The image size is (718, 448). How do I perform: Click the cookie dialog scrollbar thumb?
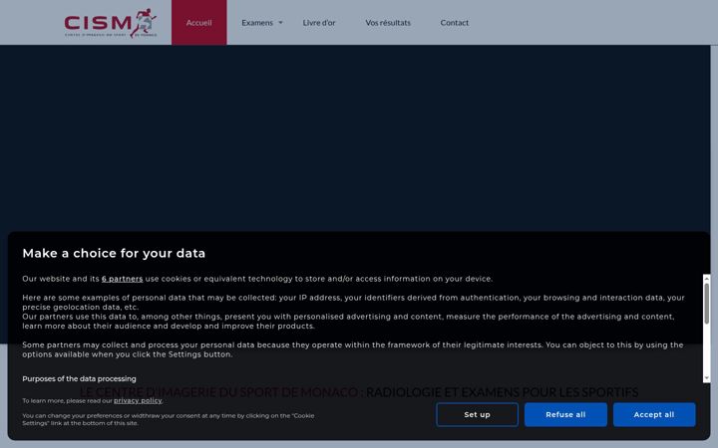(707, 304)
